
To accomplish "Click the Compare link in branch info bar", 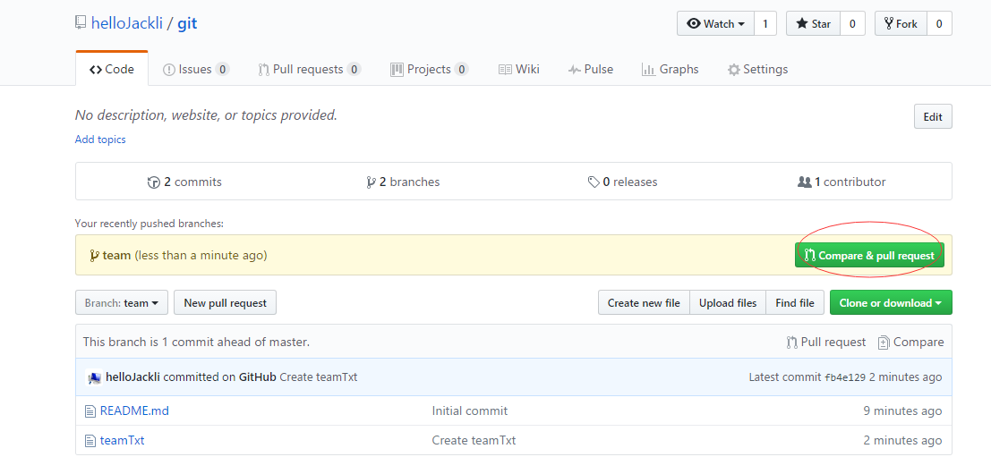I will (910, 343).
